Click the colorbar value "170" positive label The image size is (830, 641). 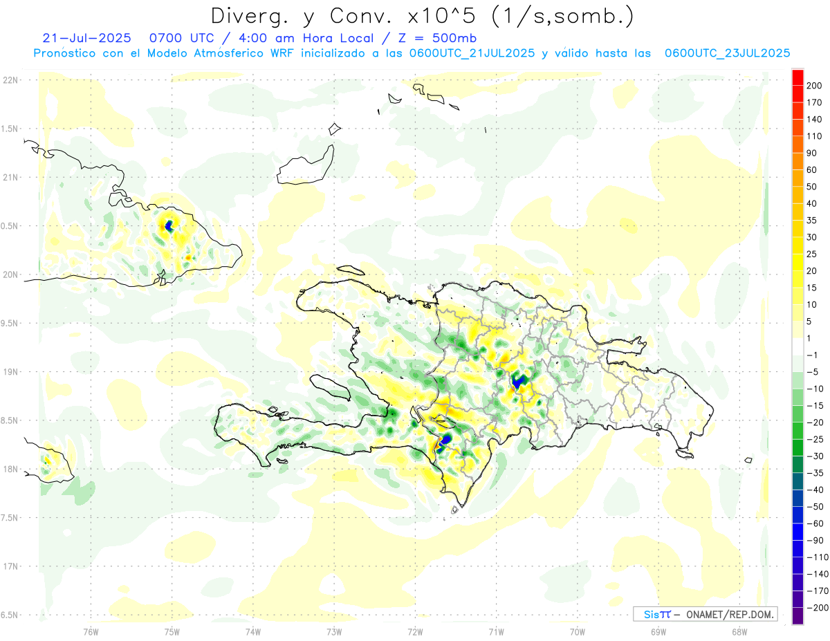click(815, 102)
